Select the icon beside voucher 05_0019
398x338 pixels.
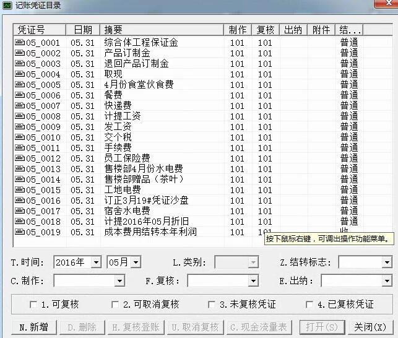(x=20, y=232)
